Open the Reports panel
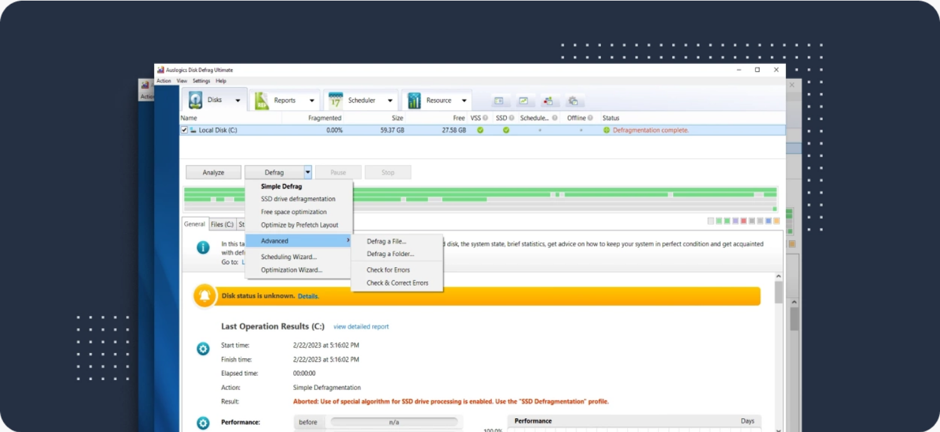The image size is (940, 432). point(285,100)
